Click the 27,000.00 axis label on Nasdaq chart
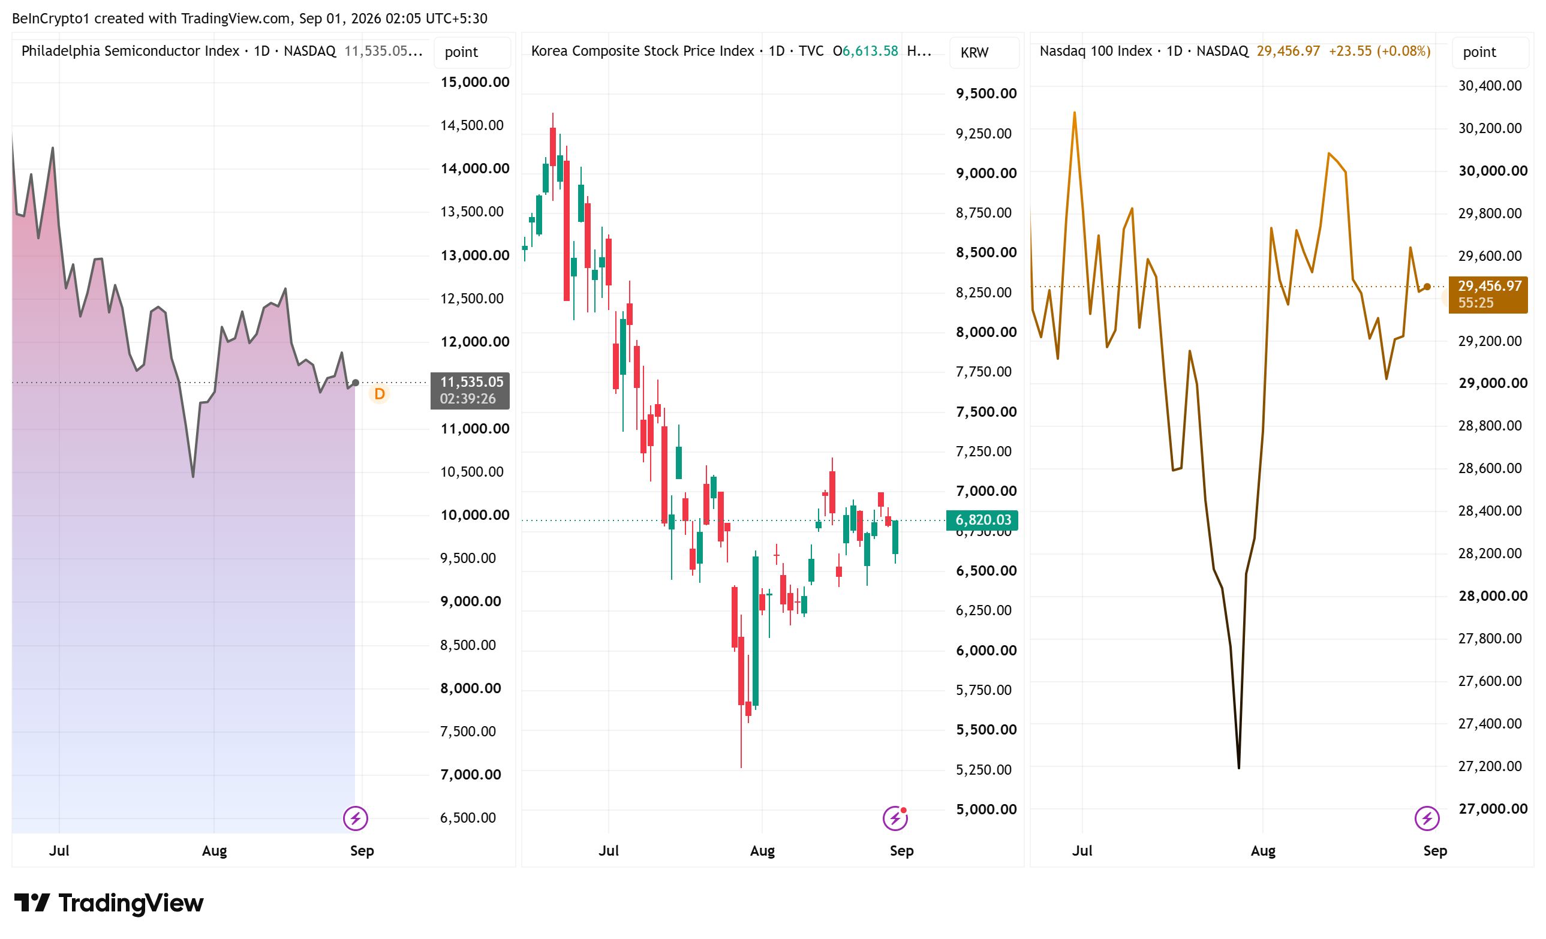The image size is (1546, 939). [x=1493, y=808]
